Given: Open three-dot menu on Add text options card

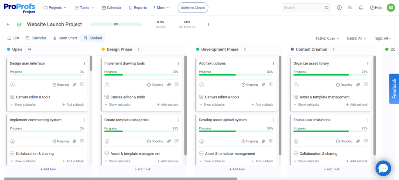Looking at the screenshot, I should point(273,63).
